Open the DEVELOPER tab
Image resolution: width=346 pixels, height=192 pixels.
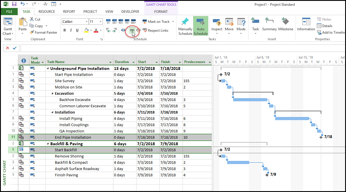(130, 12)
